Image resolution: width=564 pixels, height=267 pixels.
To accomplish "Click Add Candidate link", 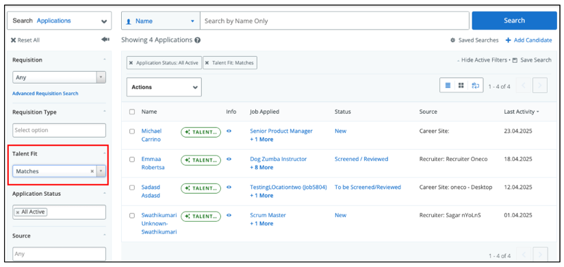I will pos(528,40).
